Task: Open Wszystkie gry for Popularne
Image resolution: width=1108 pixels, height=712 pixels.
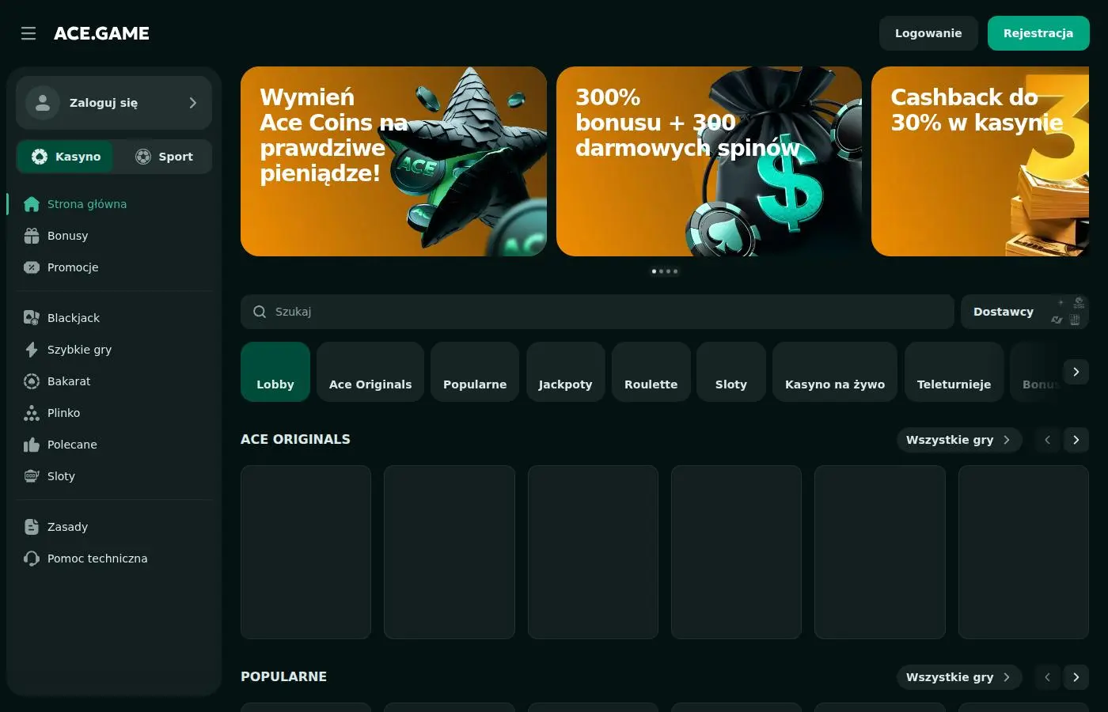Action: click(x=959, y=677)
